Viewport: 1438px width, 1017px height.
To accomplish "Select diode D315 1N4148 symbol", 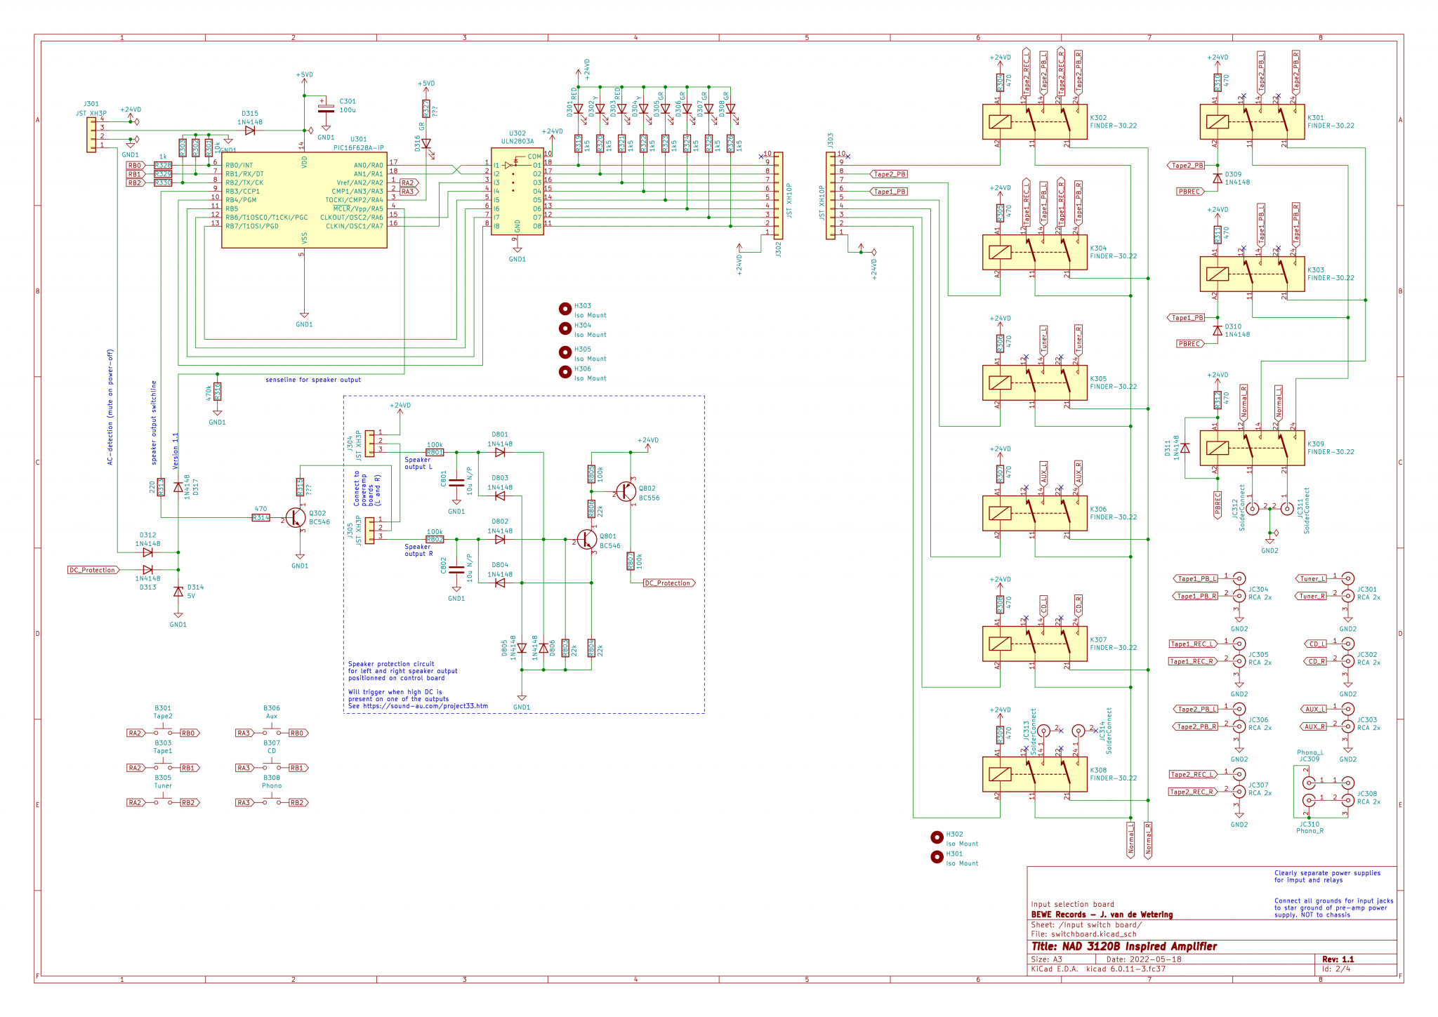I will [250, 131].
